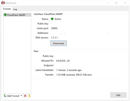Click the interface Public key label

click(43, 24)
